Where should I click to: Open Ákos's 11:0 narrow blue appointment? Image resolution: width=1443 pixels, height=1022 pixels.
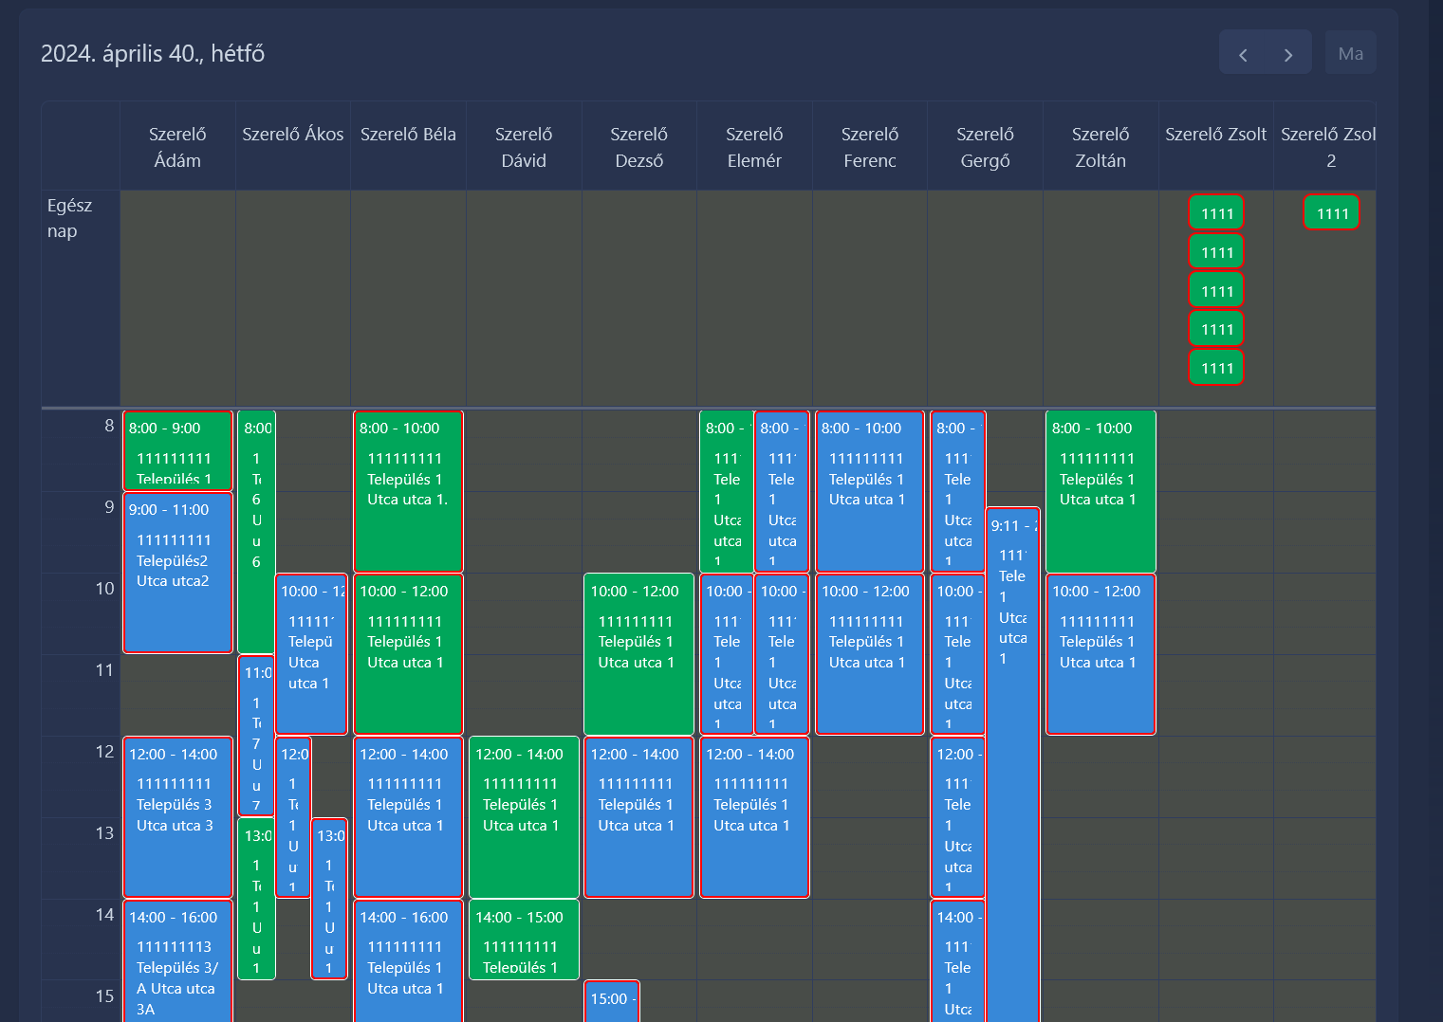click(256, 736)
